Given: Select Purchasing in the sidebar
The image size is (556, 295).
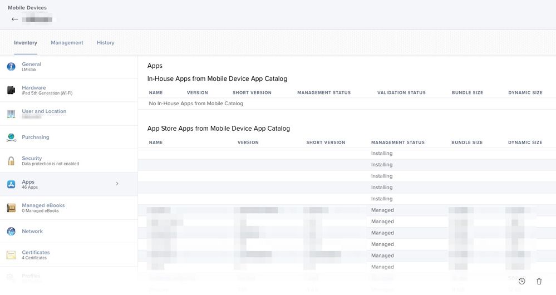Looking at the screenshot, I should [x=36, y=137].
